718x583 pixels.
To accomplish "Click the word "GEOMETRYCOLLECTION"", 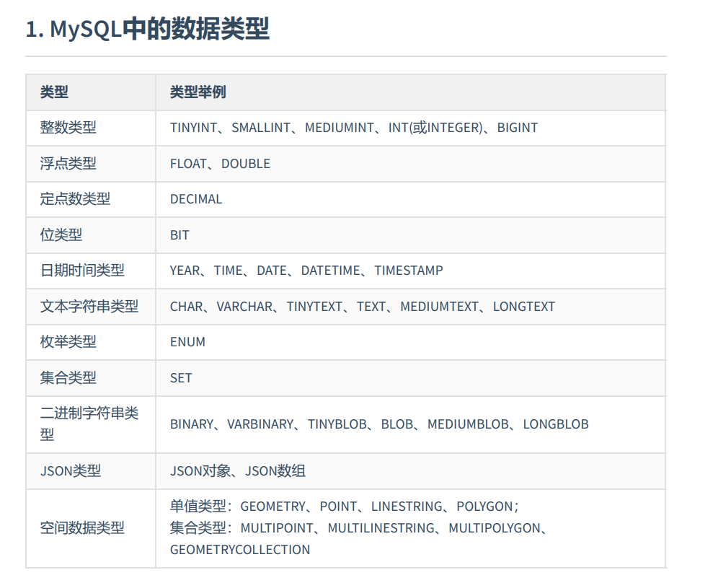I will pos(240,550).
